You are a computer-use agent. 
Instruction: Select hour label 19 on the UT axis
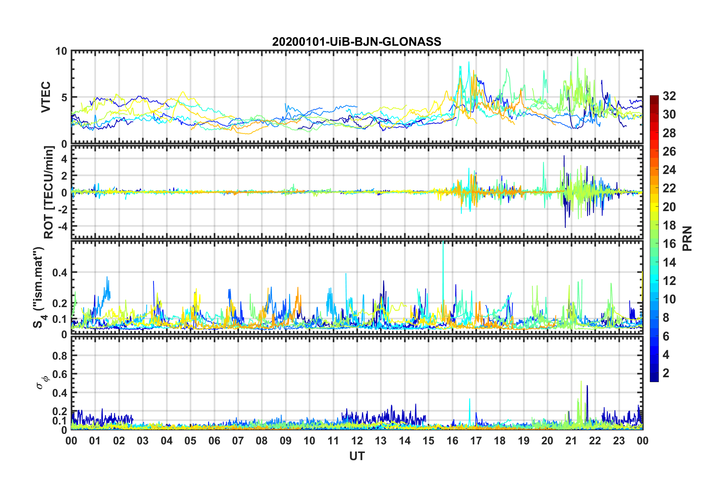tap(524, 441)
